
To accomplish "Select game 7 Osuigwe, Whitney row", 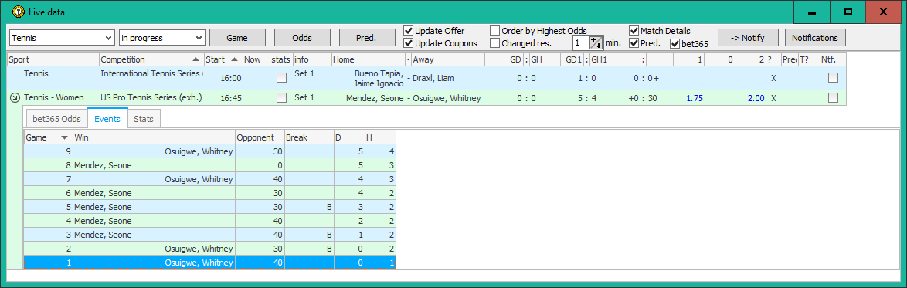I will [209, 179].
